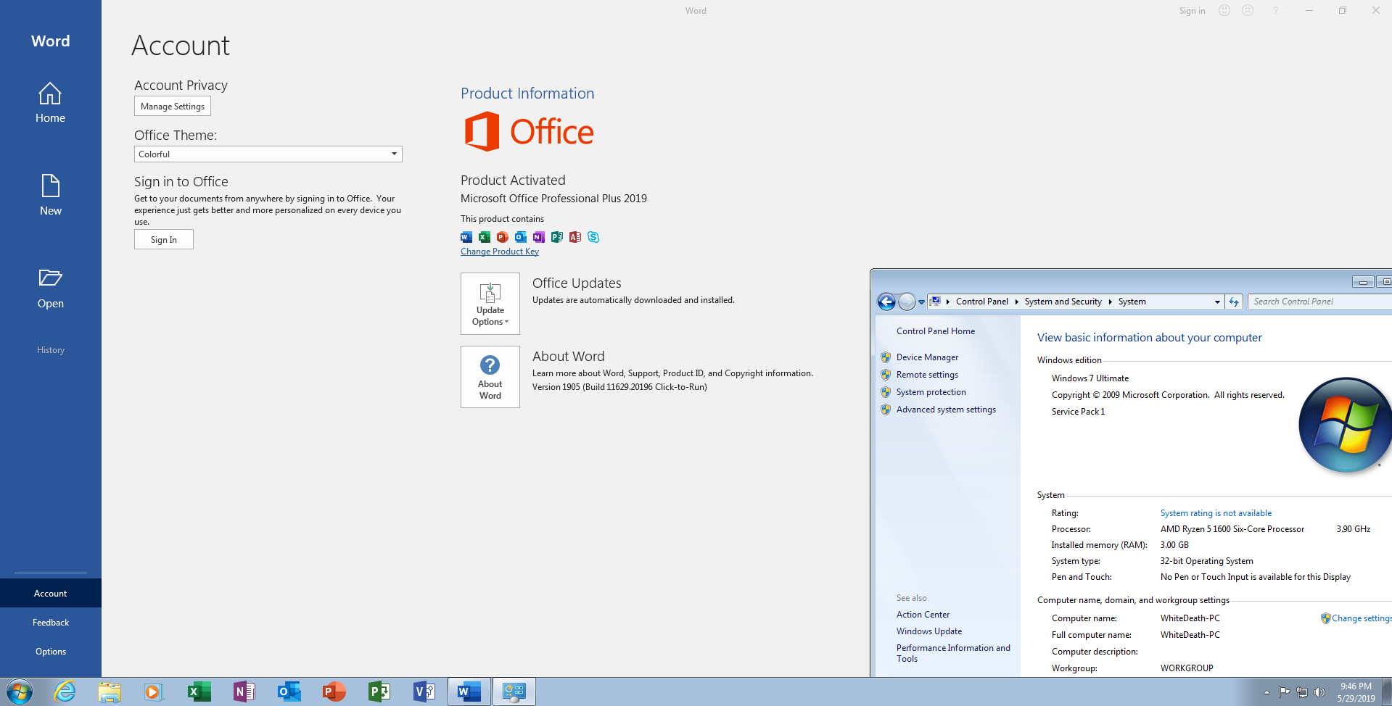Open Action Center link
This screenshot has height=706, width=1392.
point(923,615)
